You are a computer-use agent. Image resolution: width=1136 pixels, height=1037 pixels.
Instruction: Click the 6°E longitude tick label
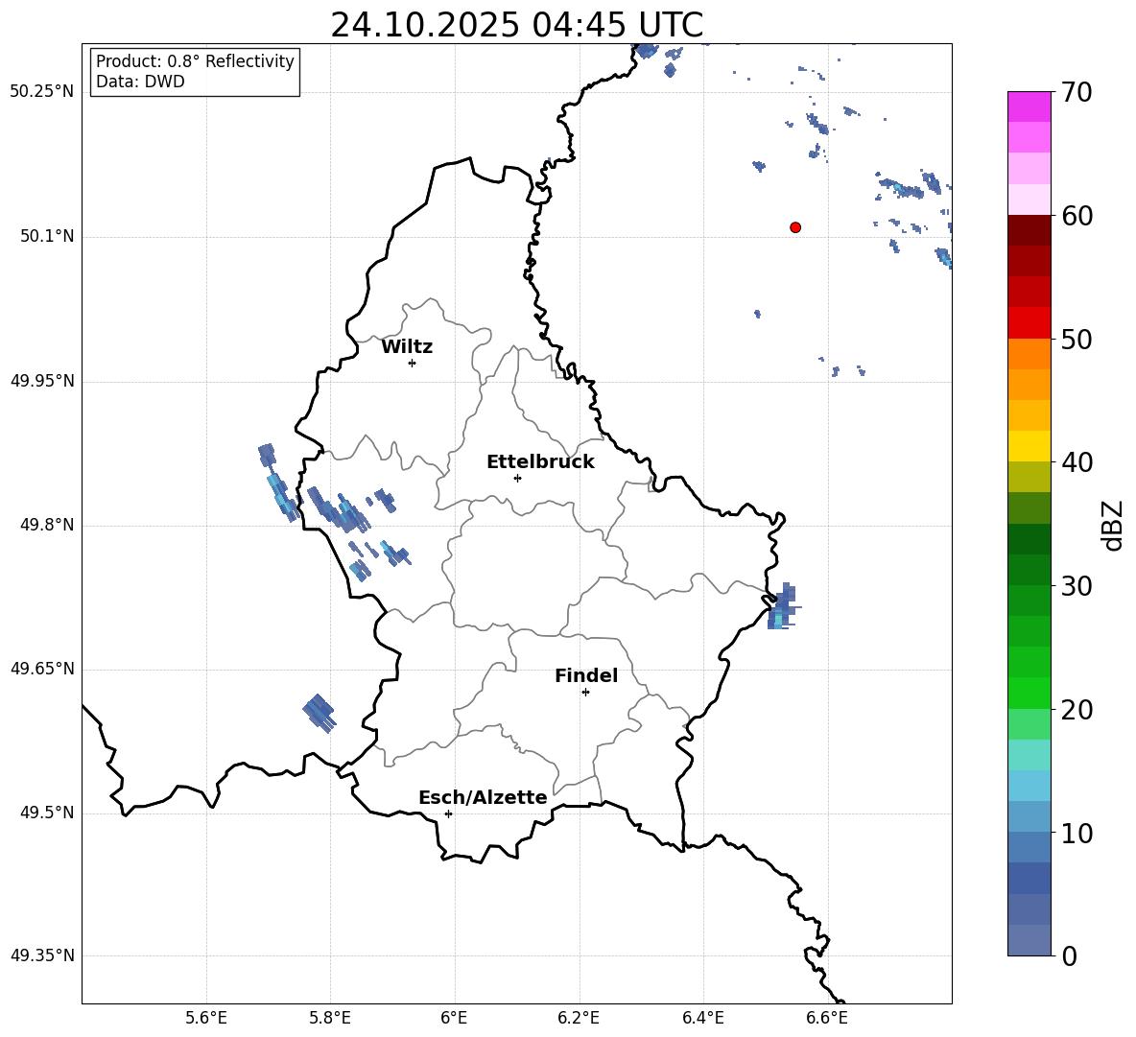pos(454,1018)
